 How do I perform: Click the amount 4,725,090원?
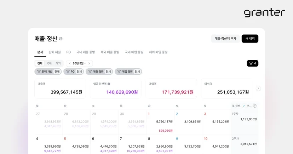[80, 147]
